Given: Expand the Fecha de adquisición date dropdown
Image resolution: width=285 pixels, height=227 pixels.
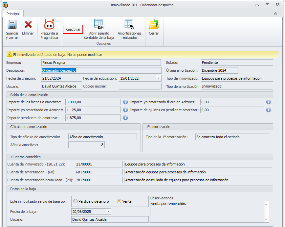Looking at the screenshot, I should tap(159, 78).
